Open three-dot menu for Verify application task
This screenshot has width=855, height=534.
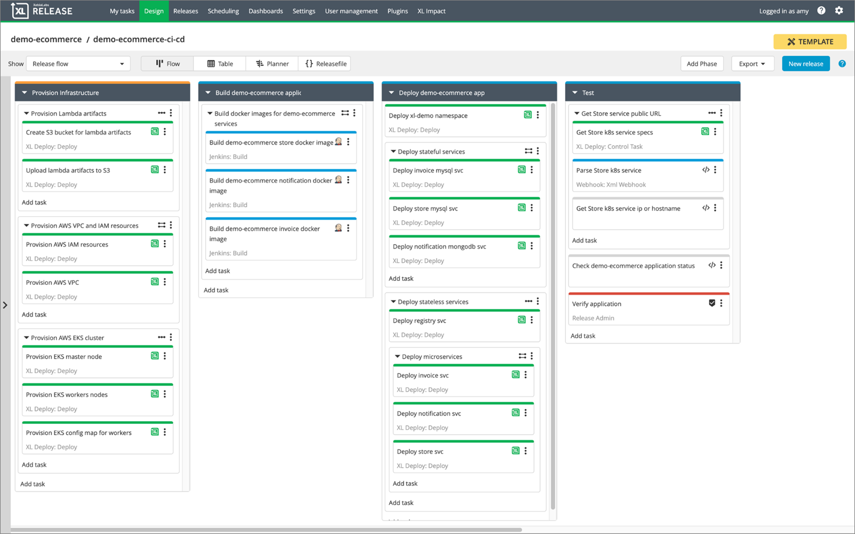coord(721,303)
